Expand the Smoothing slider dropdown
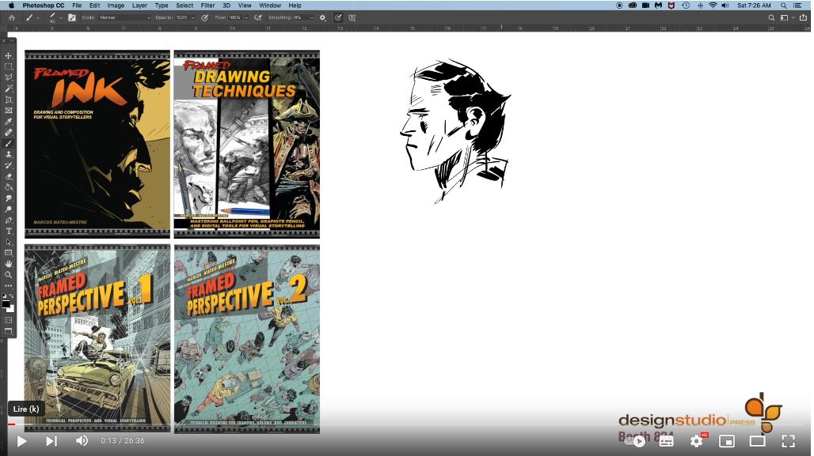The height and width of the screenshot is (456, 814). coord(311,17)
